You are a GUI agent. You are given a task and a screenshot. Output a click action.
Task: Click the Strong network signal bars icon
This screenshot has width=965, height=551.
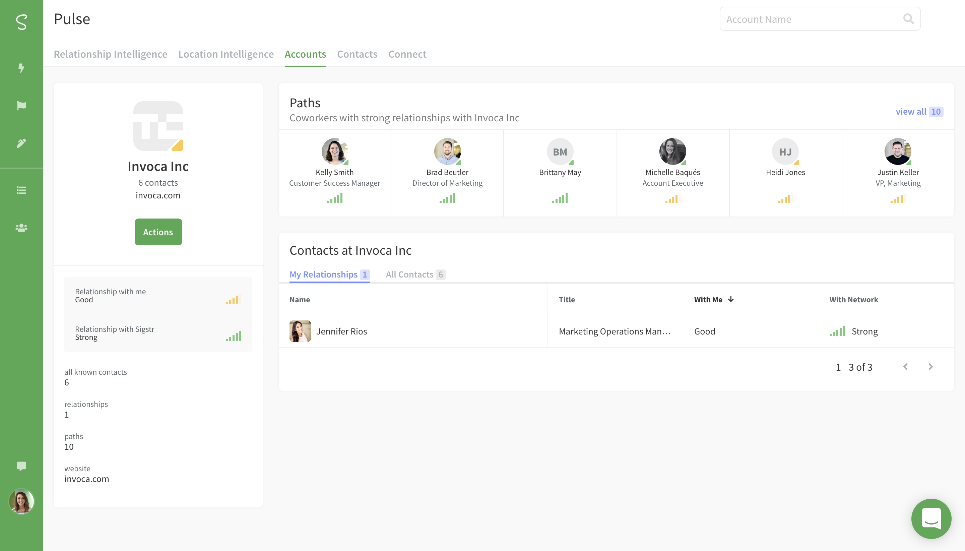point(837,331)
